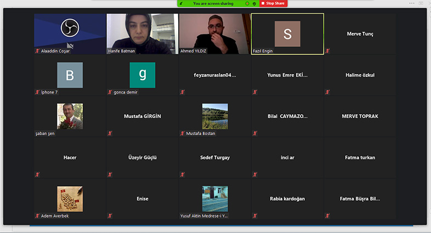Click the camera-off icon on Alaaddin Coşar's tile
The image size is (431, 233).
pos(70,46)
